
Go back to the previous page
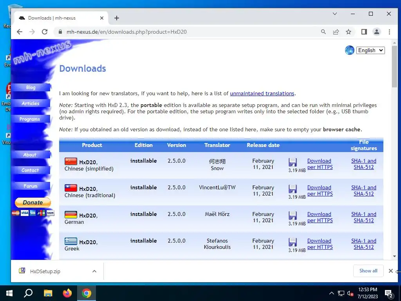20,32
